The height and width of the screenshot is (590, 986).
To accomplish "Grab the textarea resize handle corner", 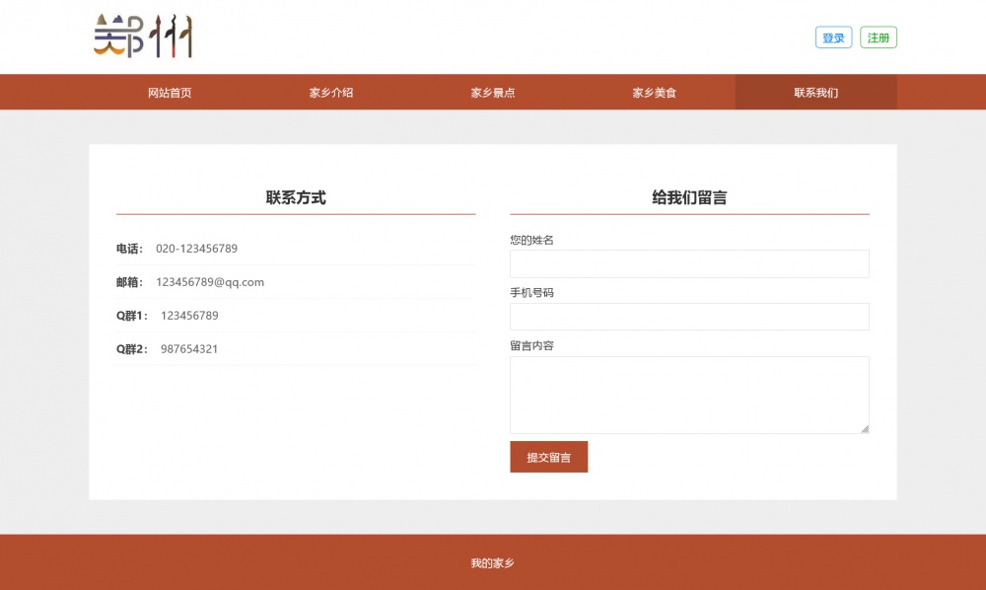I will tap(865, 429).
